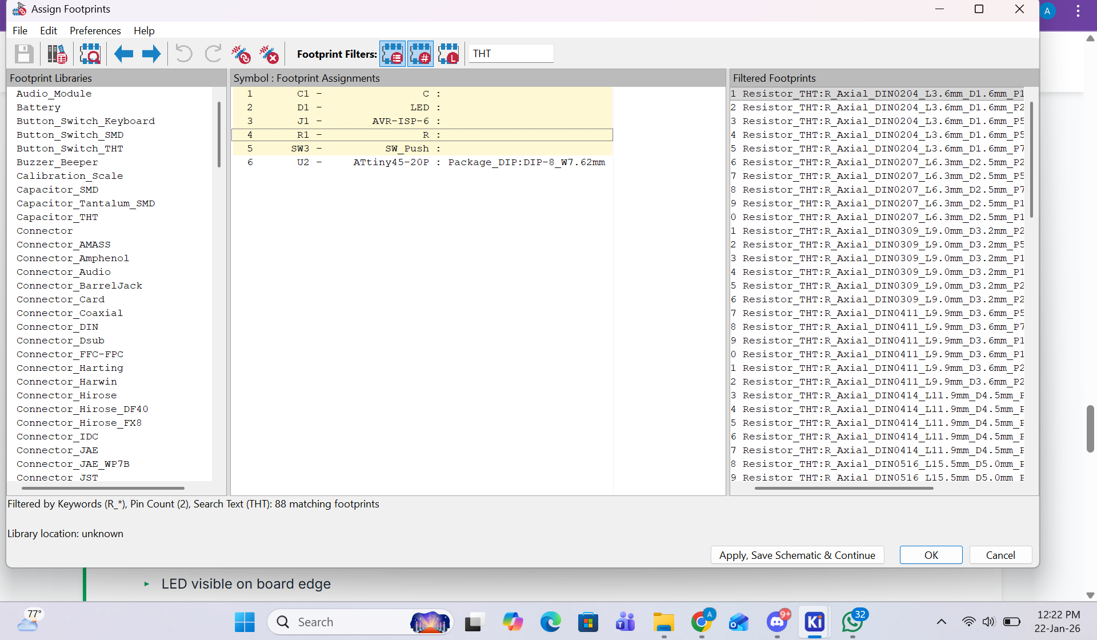Toggle the filter by pin count button
Viewport: 1097px width, 640px height.
point(421,54)
